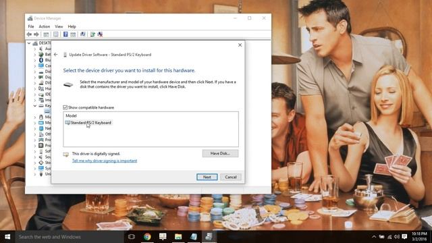Select the Network adapters icon in device tree
This screenshot has height=243, width=432.
[x=41, y=128]
